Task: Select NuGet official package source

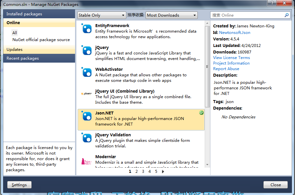Action: tap(41, 40)
